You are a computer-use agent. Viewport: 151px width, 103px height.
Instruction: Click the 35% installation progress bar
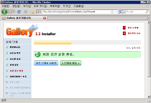87,43
